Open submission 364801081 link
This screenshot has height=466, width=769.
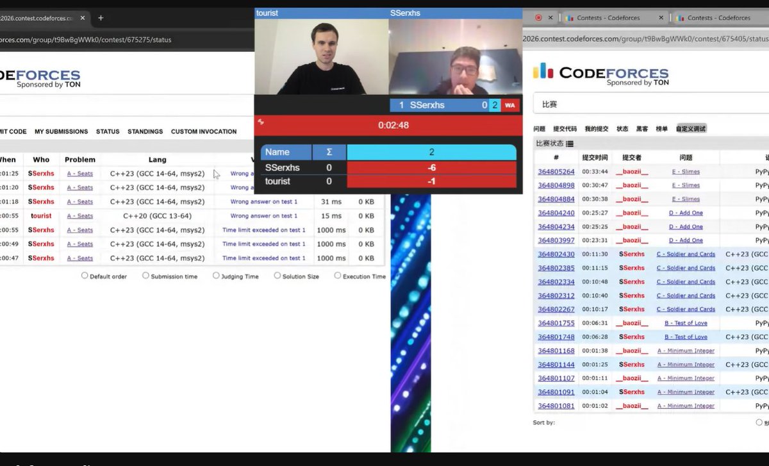[x=556, y=406]
